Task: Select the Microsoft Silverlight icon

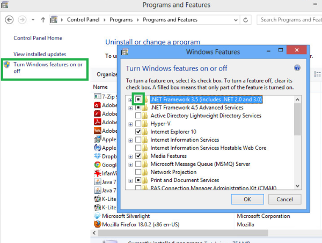Action: pyautogui.click(x=97, y=216)
